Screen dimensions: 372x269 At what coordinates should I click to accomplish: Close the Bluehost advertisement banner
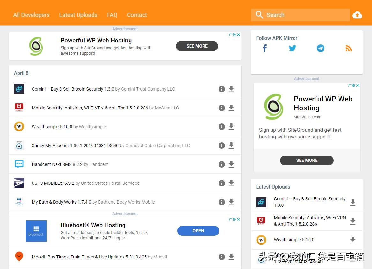point(238,220)
